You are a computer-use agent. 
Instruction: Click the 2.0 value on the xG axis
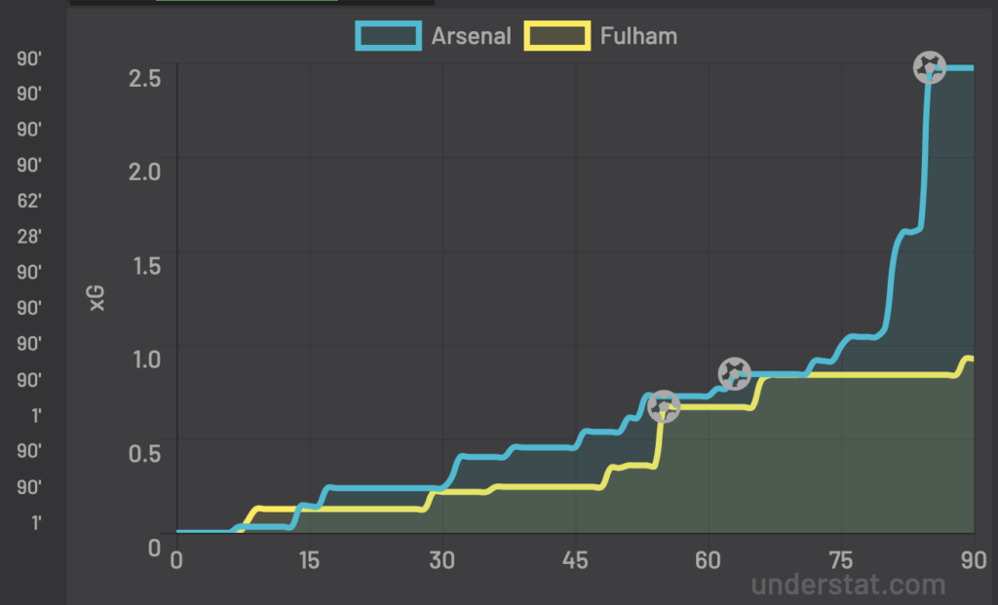click(144, 171)
